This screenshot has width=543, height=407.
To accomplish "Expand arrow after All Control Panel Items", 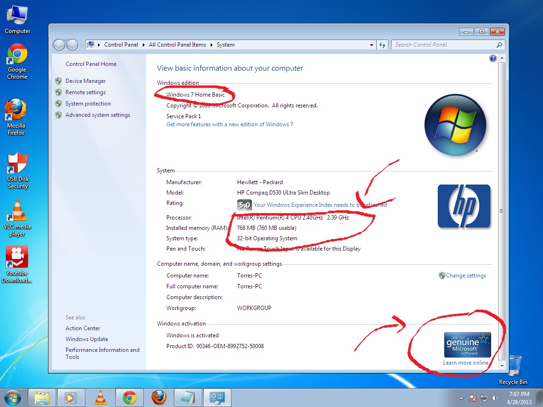I will coord(211,45).
